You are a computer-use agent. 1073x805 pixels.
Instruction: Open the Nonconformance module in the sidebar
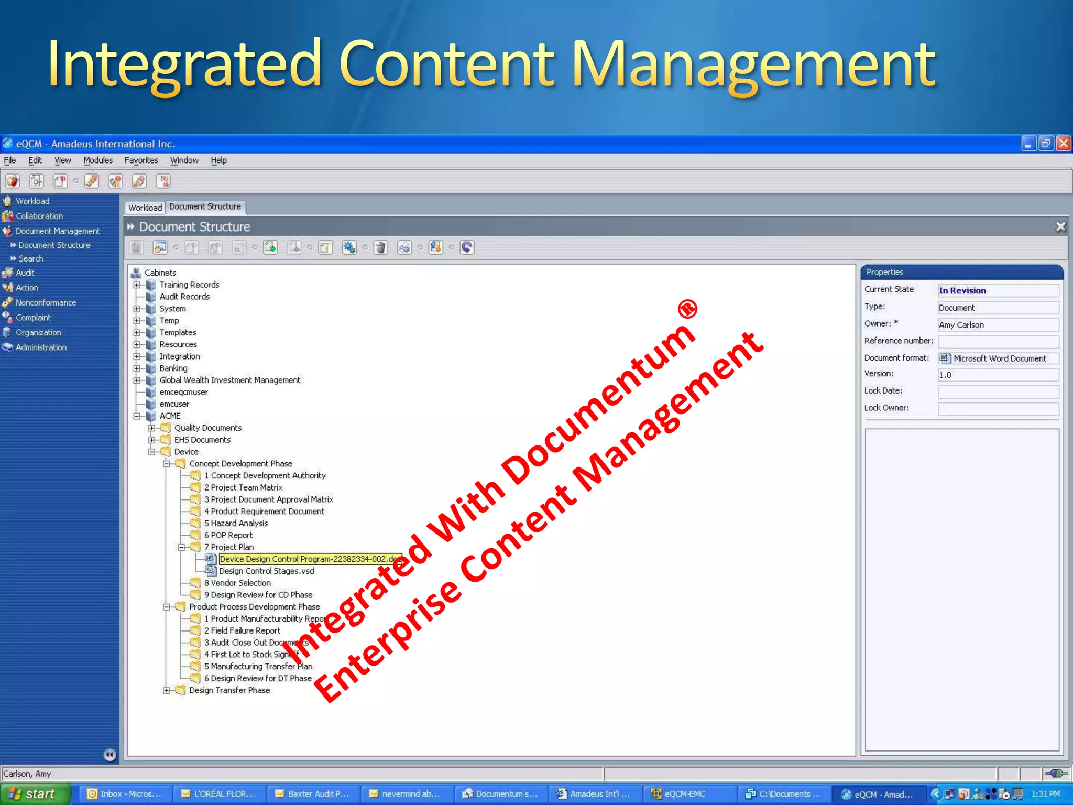(x=46, y=302)
